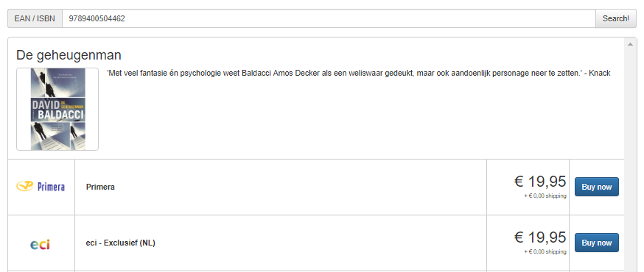Click the Search! button
The image size is (644, 272).
pos(616,18)
